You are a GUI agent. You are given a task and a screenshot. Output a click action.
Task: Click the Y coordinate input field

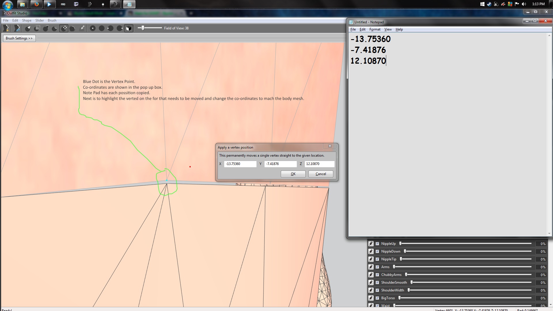click(280, 164)
